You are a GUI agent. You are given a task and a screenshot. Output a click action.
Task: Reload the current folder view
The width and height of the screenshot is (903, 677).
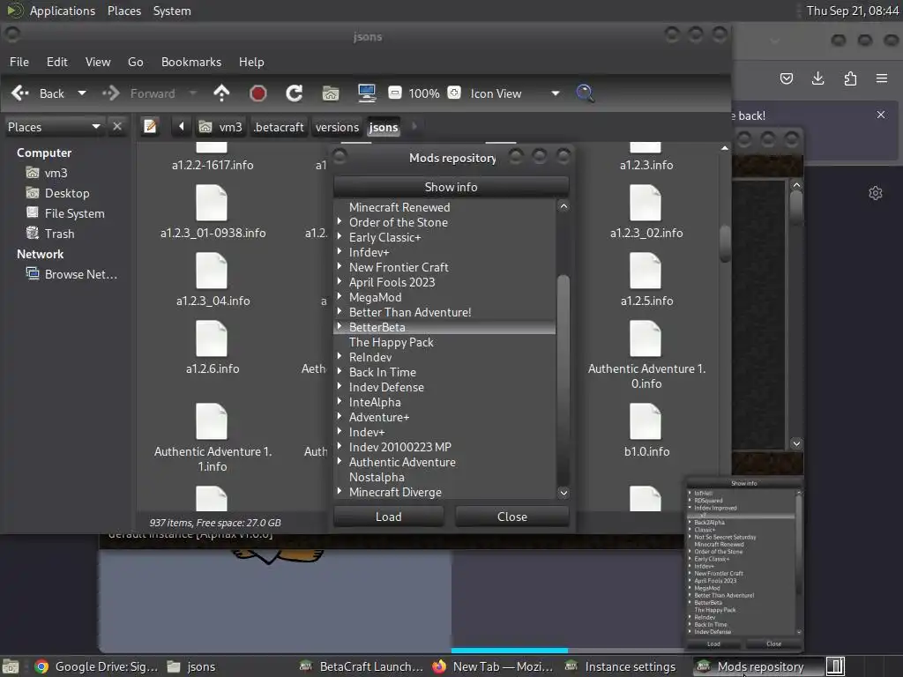click(x=295, y=93)
